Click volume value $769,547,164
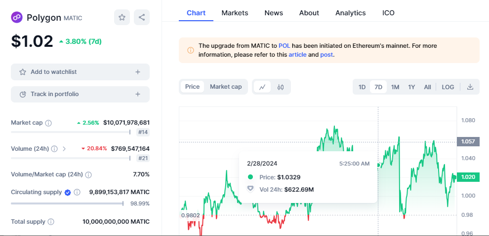The width and height of the screenshot is (489, 236). click(130, 149)
